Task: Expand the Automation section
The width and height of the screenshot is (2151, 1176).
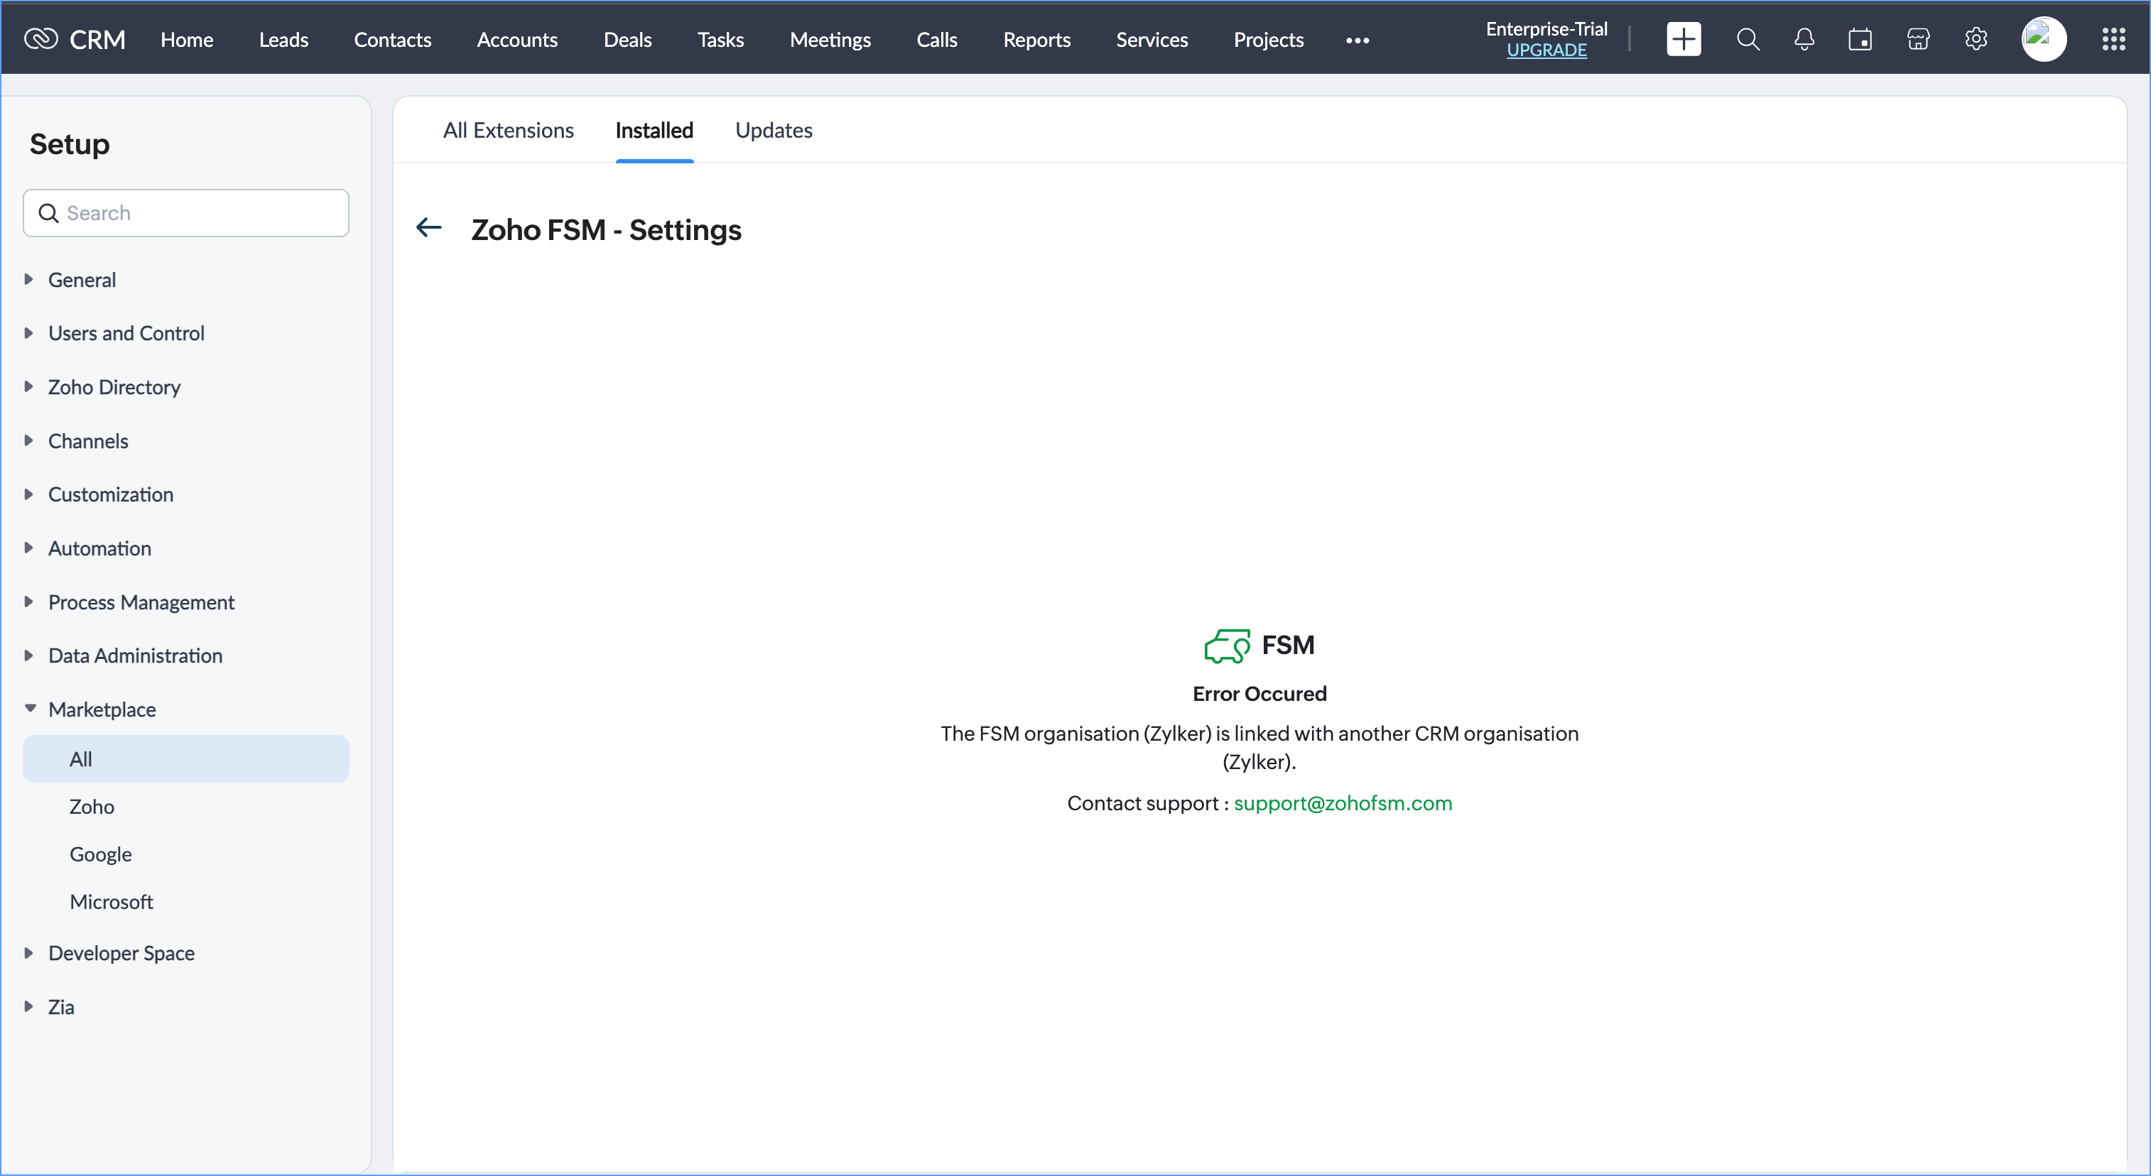Action: [99, 548]
